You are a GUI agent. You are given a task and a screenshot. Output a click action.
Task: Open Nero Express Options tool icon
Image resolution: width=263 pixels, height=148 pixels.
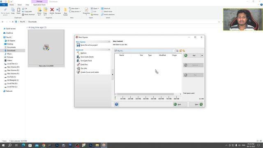click(78, 53)
